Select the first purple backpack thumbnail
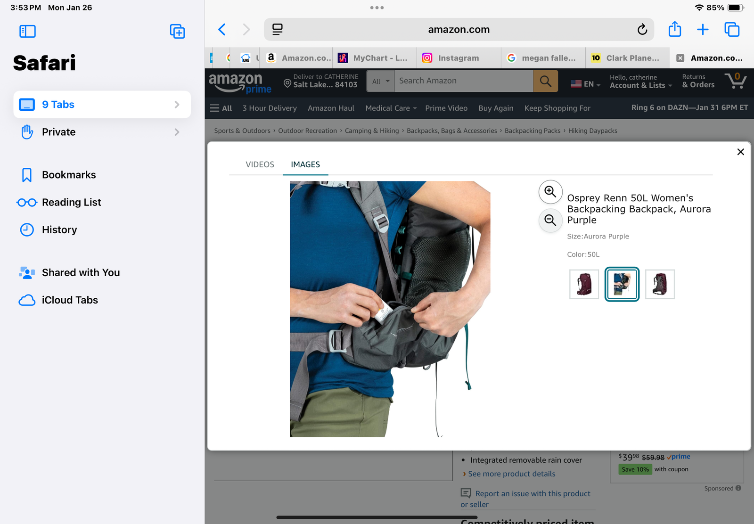Screen dimensions: 754x524 tap(584, 284)
